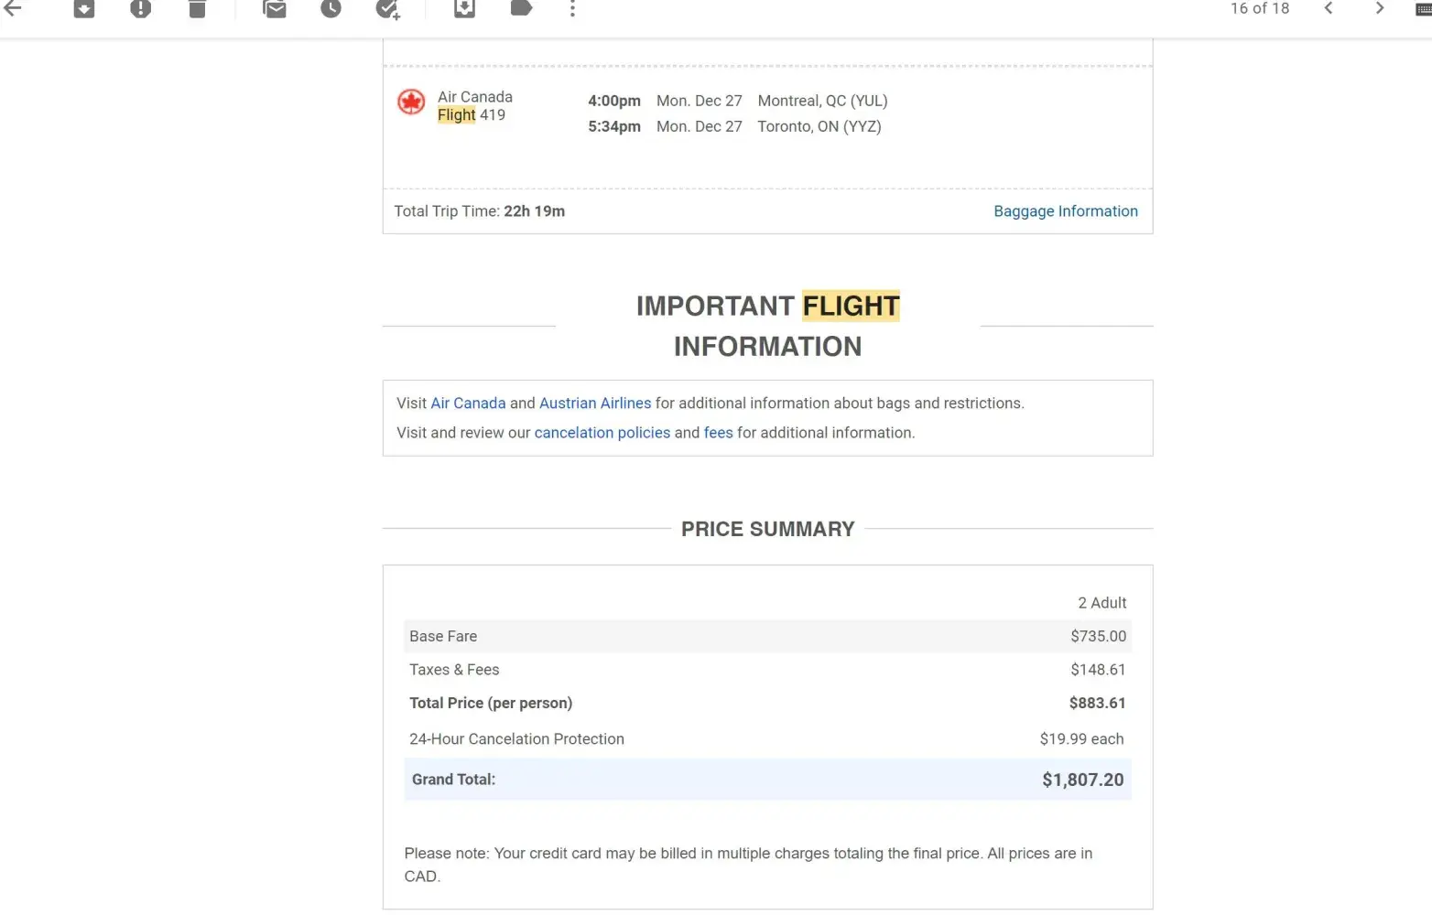The height and width of the screenshot is (915, 1432).
Task: Report this email as spam
Action: [x=140, y=8]
